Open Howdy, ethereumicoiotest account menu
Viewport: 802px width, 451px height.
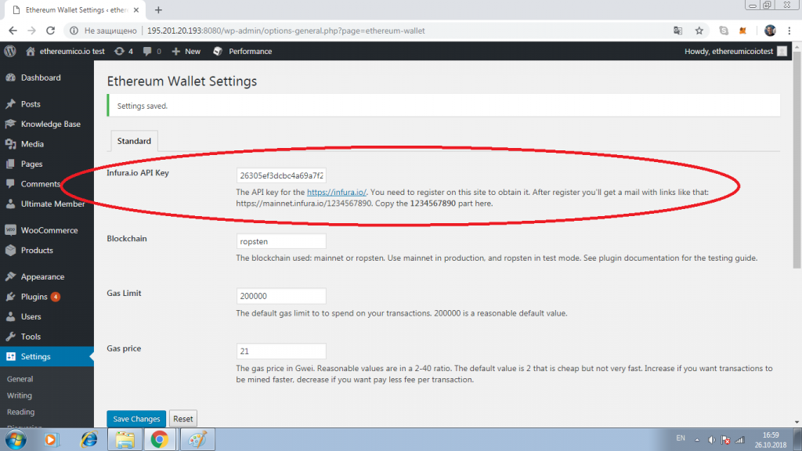(x=735, y=51)
